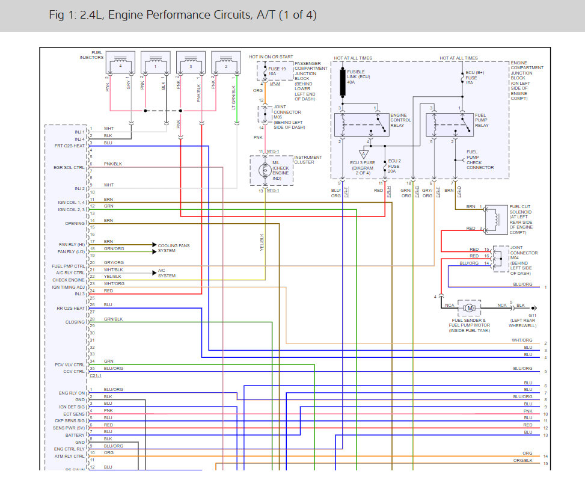The image size is (585, 486).
Task: Click the "ENGINE COMPARTMENT JUNCTION BLOCK" label
Action: 527,70
